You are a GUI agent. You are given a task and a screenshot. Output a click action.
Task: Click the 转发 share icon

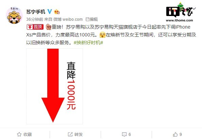(70, 134)
